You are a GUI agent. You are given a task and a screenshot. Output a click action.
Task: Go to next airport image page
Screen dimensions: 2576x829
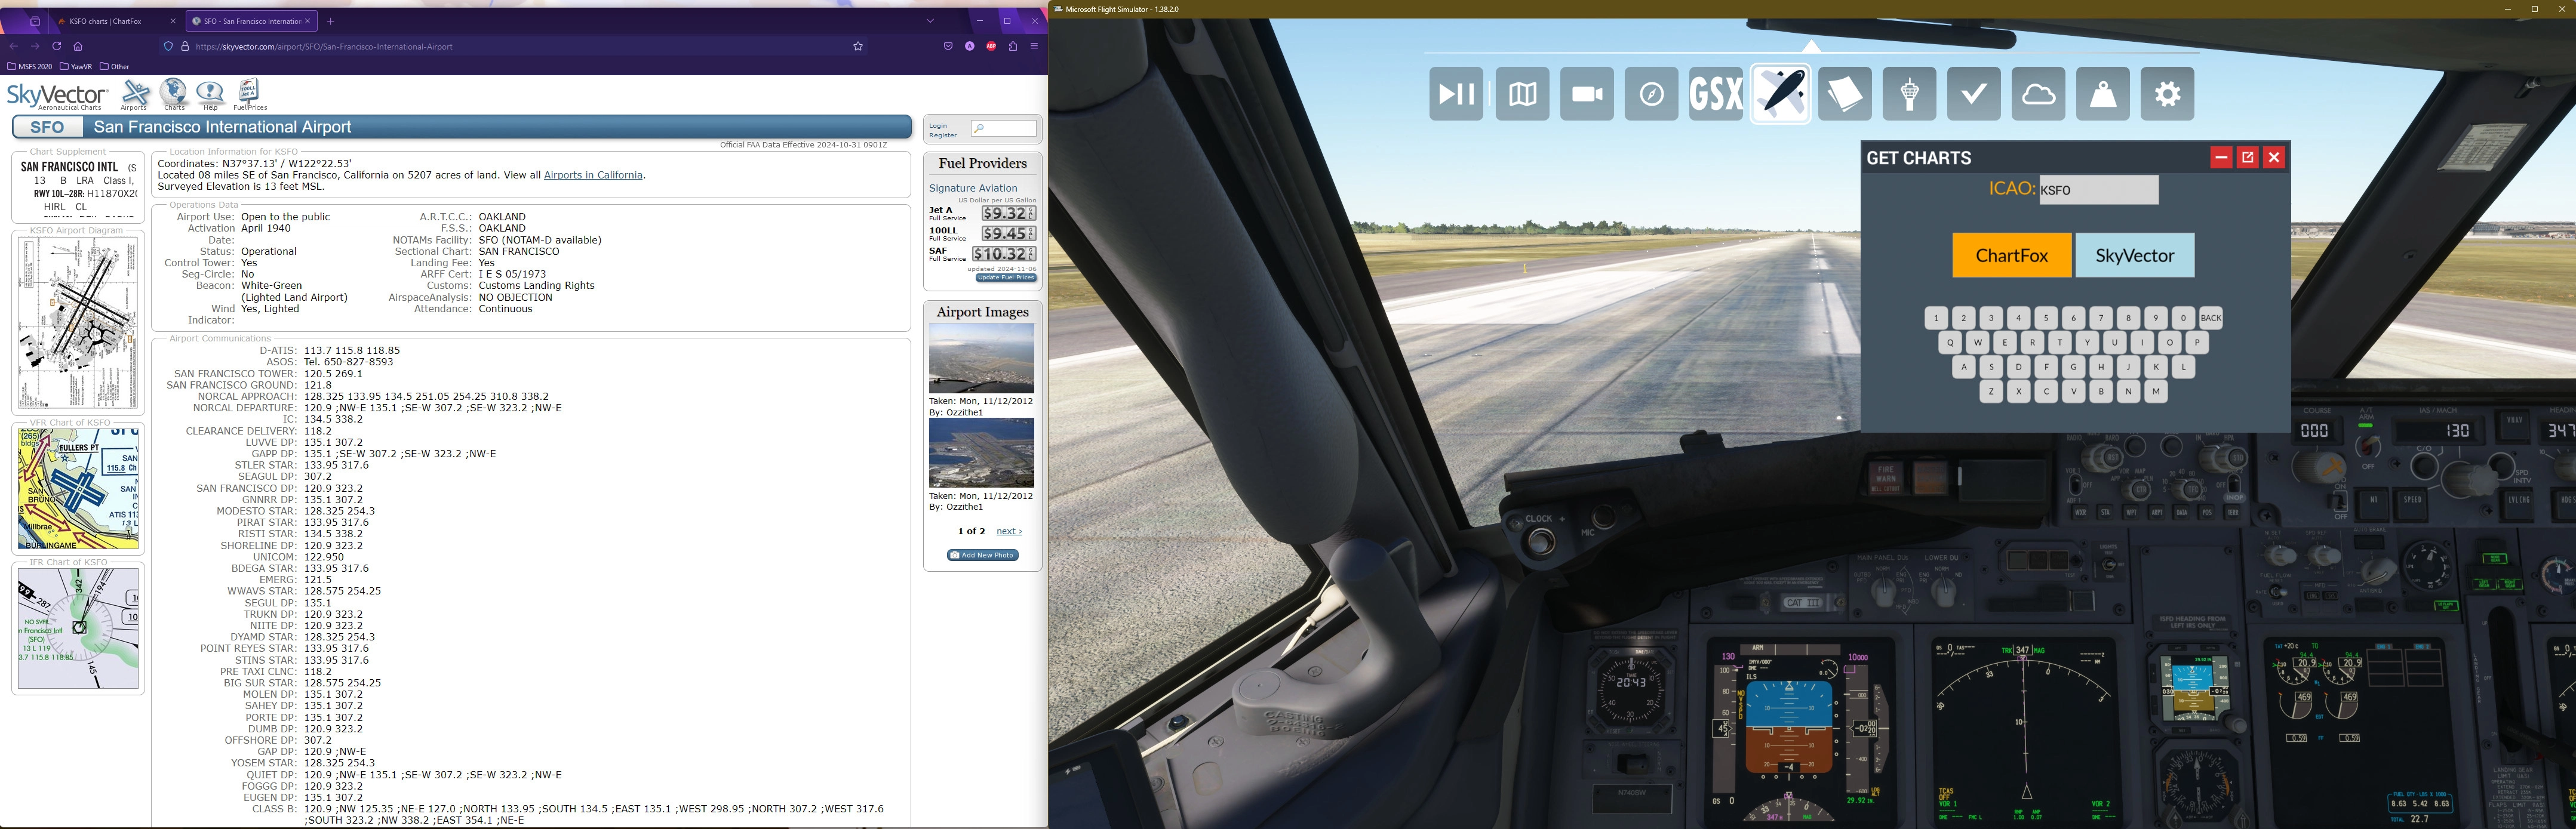pyautogui.click(x=1009, y=531)
